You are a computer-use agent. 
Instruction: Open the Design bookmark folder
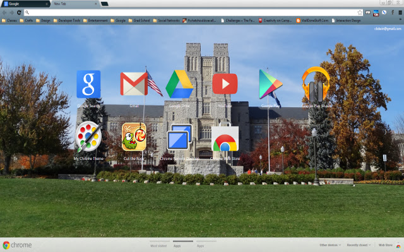(x=43, y=21)
